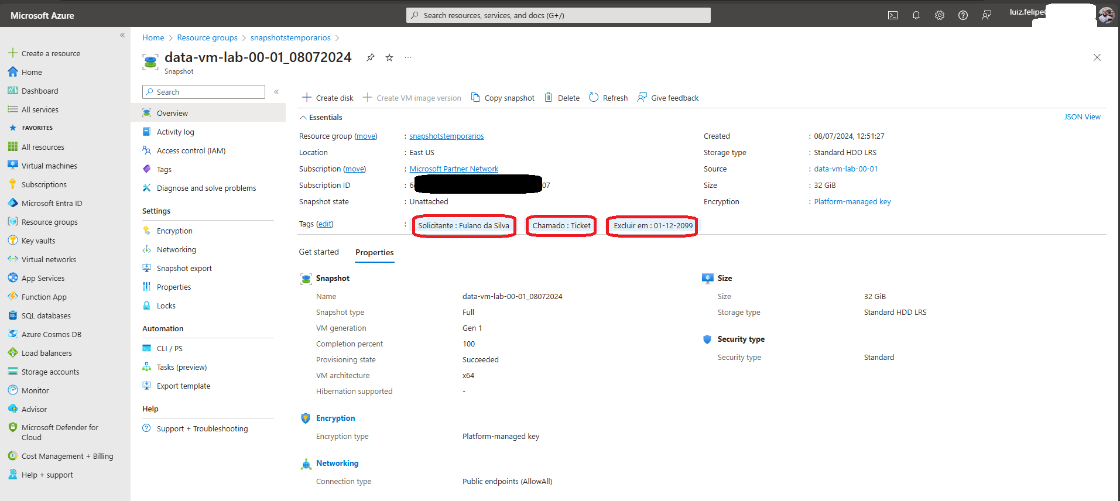Click the Create disk button

(x=328, y=98)
